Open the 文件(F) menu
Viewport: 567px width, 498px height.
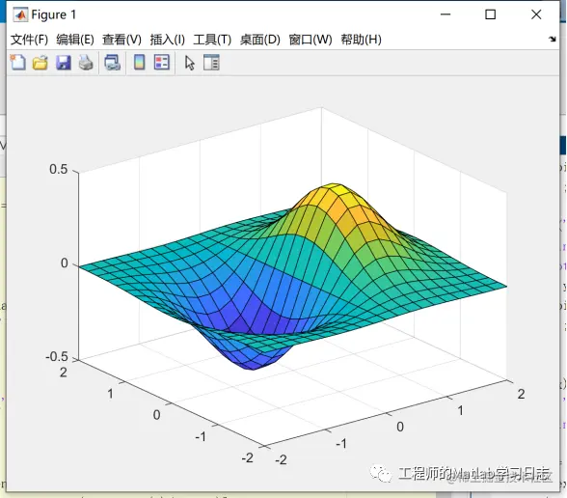tap(29, 40)
